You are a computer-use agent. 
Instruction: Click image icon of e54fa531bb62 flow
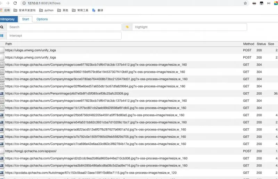2,122
